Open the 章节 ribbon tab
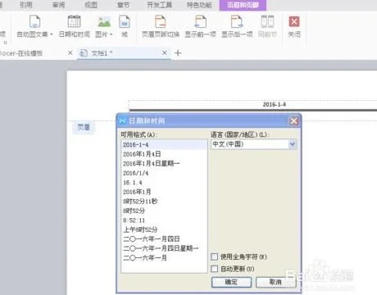The image size is (377, 295). (x=123, y=5)
